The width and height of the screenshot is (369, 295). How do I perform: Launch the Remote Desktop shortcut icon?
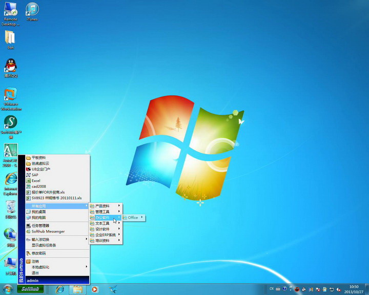(x=10, y=12)
